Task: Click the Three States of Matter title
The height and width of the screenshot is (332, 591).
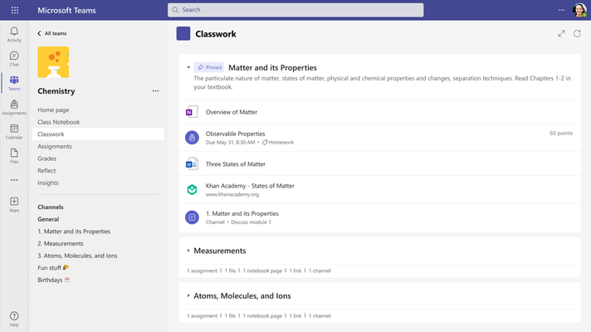Action: [236, 164]
